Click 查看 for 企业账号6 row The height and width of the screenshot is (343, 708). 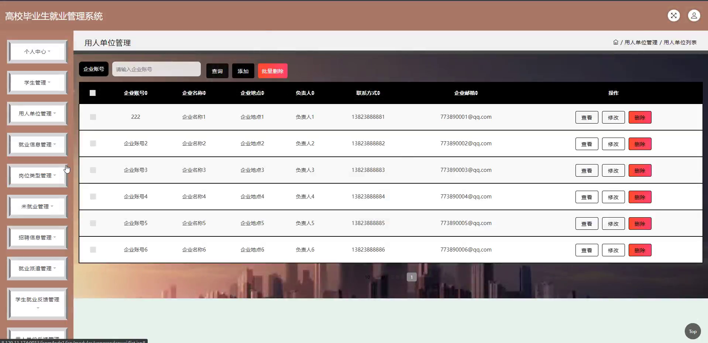pos(587,250)
